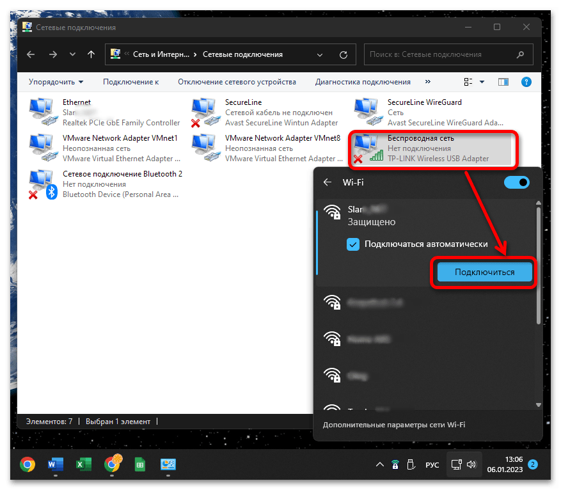This screenshot has width=561, height=490.
Task: Click the Сеть и Интерн... breadcrumb segment
Action: (161, 54)
